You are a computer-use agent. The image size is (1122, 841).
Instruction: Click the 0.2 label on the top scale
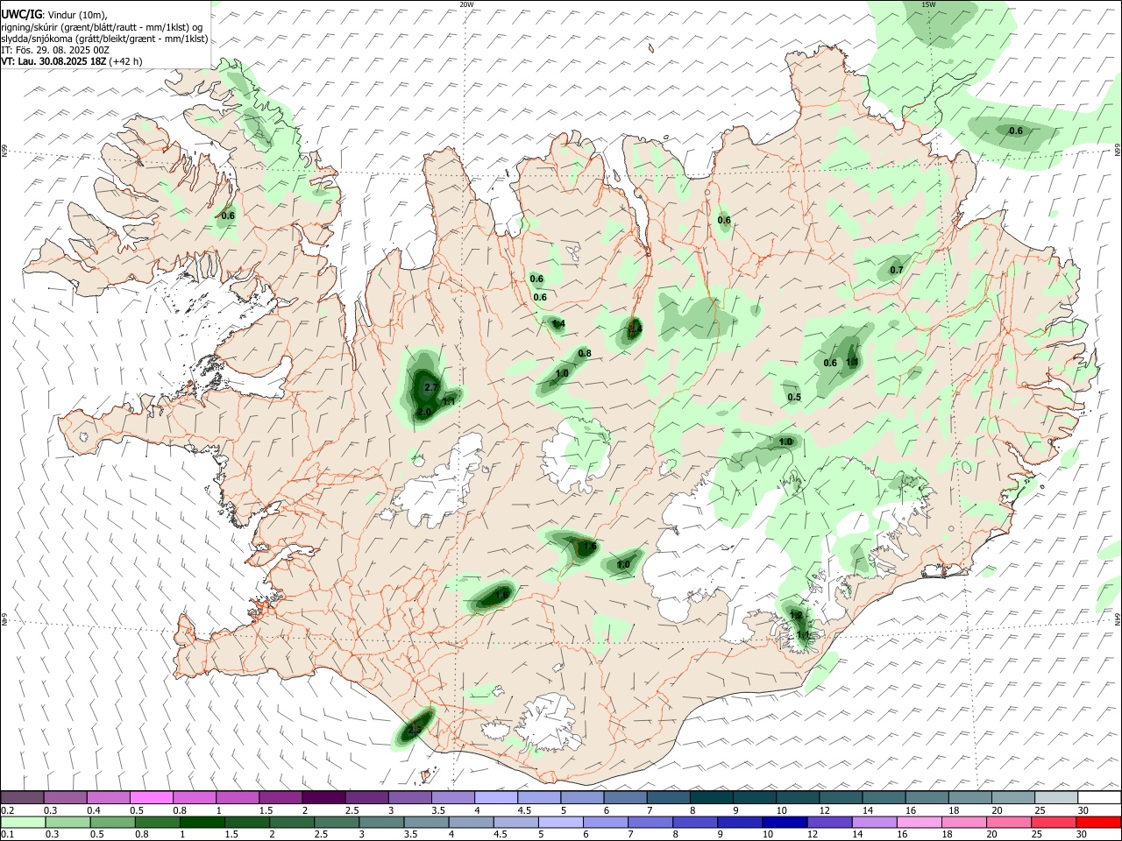point(8,810)
